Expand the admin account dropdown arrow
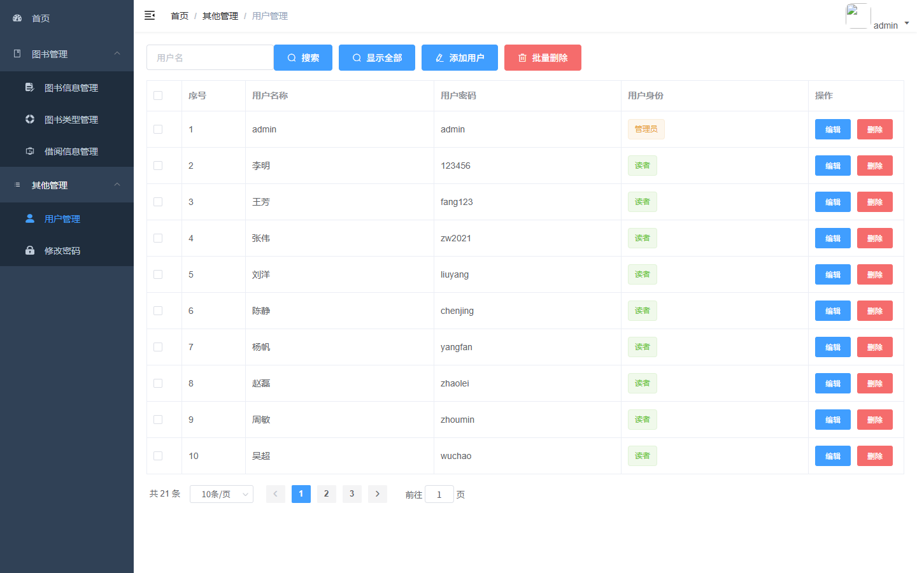 (907, 24)
